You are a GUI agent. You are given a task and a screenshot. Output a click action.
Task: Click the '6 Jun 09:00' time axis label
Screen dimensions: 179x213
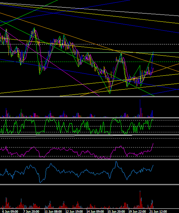coord(10,211)
